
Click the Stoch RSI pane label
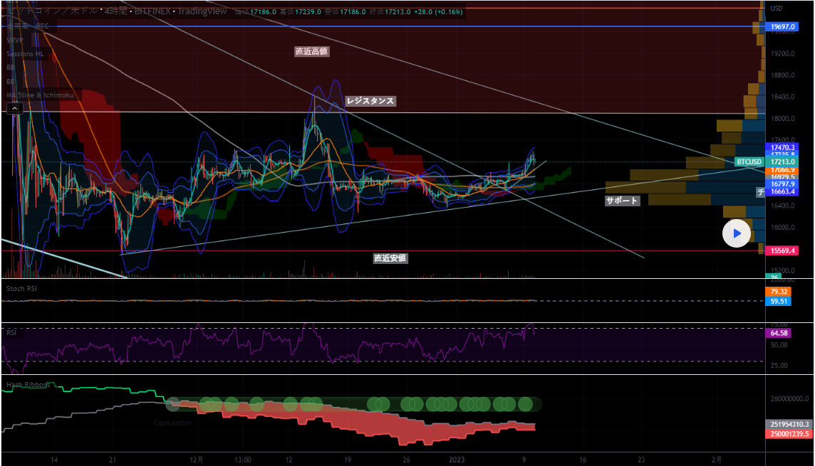coord(21,288)
